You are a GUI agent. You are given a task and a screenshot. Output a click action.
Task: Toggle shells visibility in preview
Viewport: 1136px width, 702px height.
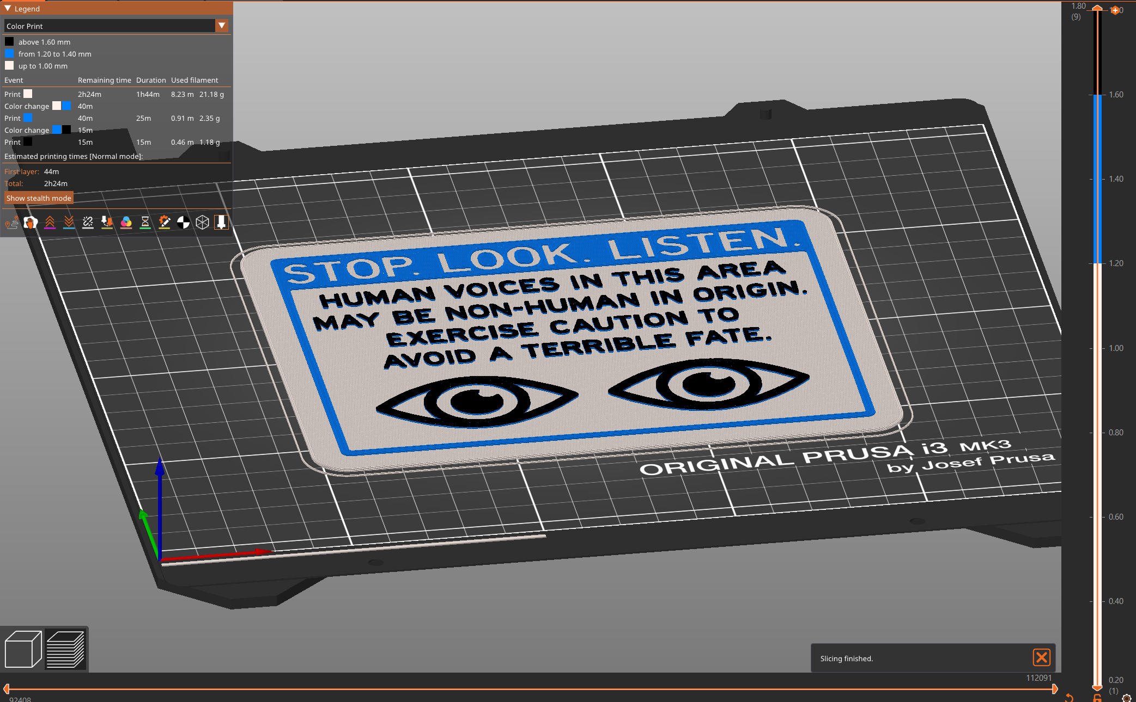click(202, 222)
